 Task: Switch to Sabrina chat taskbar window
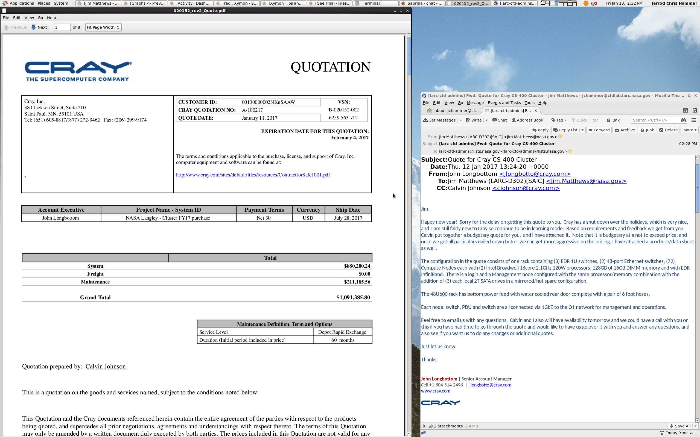point(421,3)
